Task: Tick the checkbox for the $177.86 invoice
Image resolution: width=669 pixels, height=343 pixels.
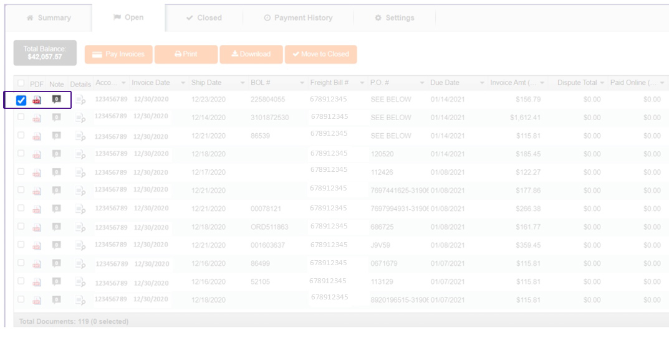Action: [x=21, y=190]
